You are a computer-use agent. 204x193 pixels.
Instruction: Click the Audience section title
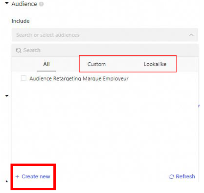(24, 4)
